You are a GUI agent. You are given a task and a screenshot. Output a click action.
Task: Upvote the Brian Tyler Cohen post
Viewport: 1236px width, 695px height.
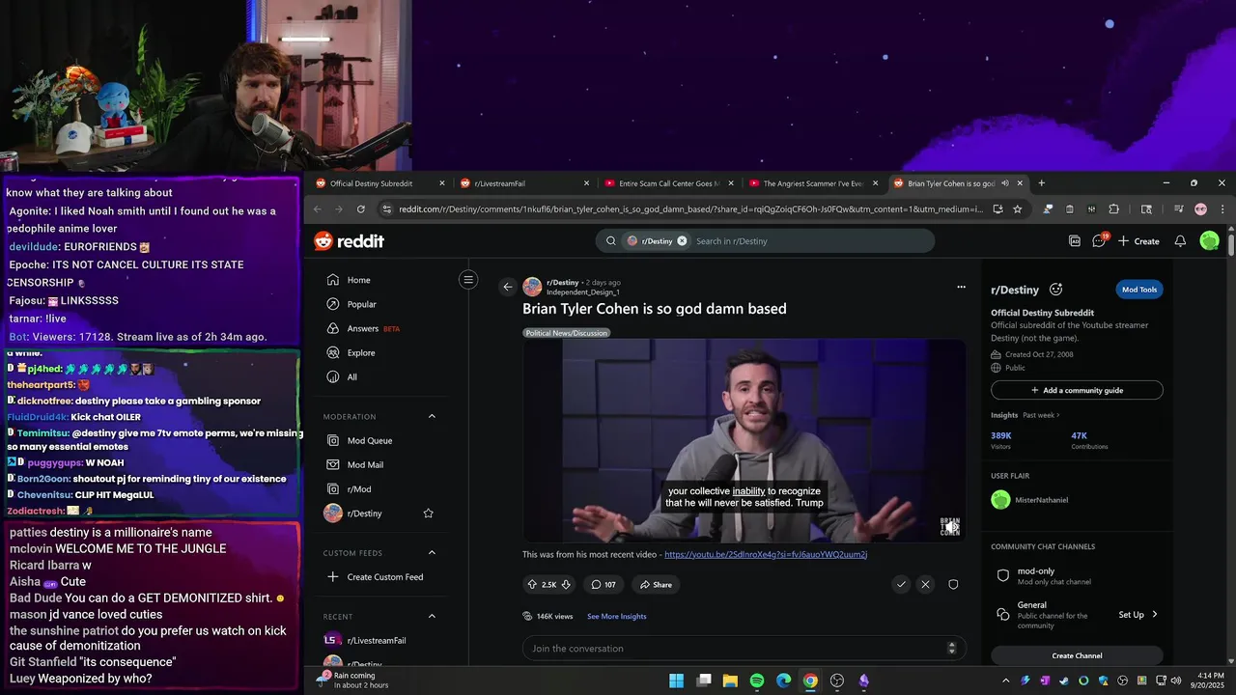coord(532,584)
